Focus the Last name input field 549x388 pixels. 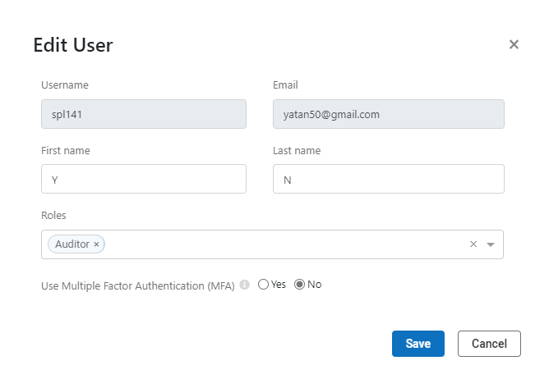tap(388, 179)
